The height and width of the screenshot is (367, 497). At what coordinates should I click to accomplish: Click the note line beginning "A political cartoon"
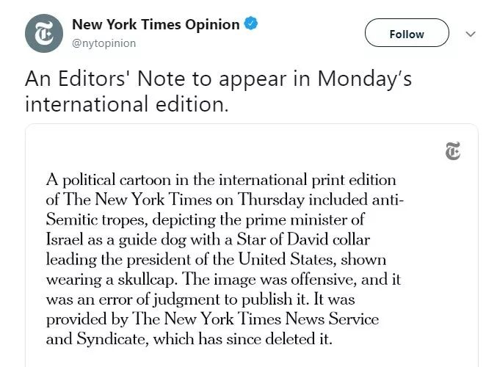[x=220, y=181]
